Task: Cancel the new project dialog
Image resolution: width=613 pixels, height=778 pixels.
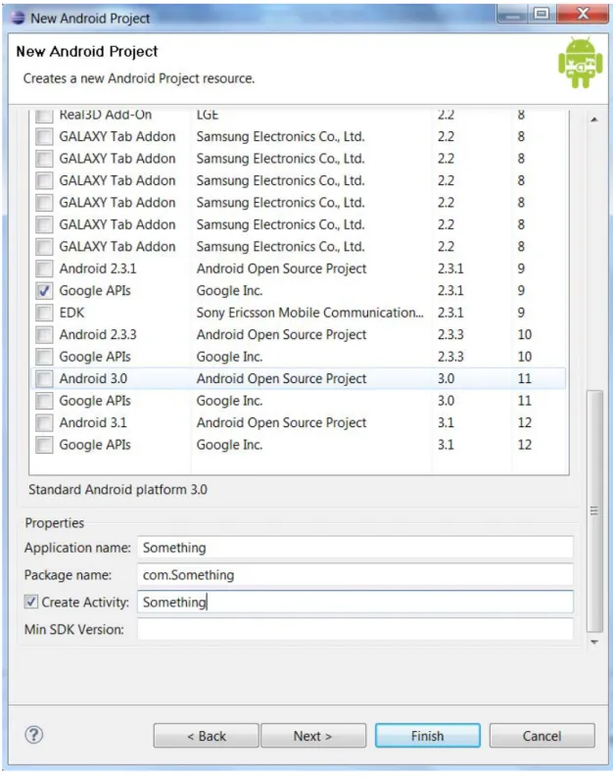Action: tap(542, 735)
